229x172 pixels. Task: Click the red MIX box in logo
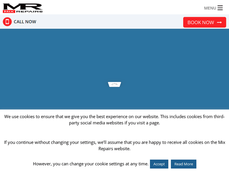tap(9, 11)
